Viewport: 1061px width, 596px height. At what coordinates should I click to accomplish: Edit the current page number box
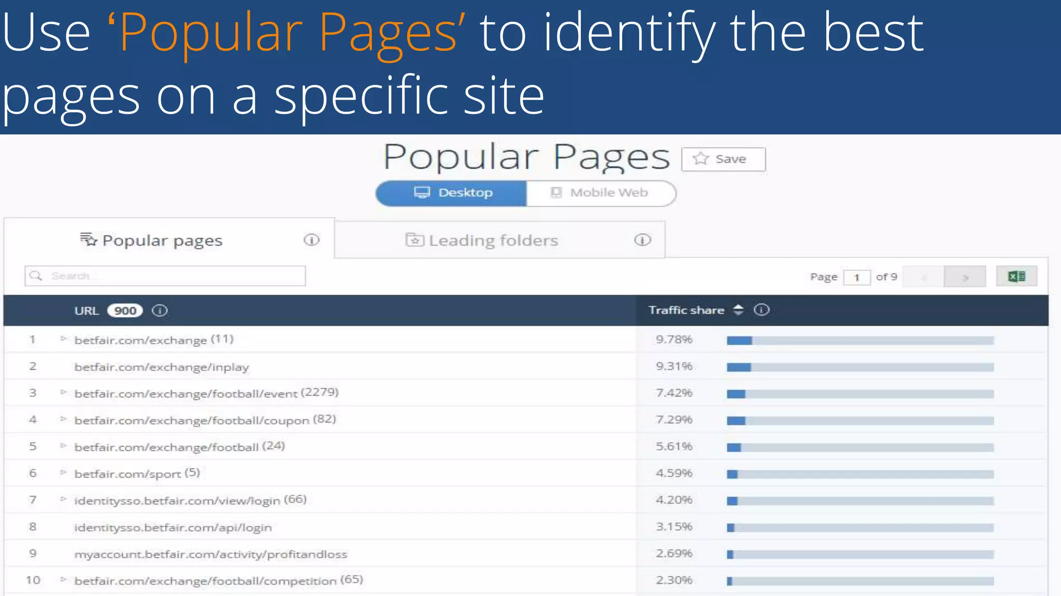pos(856,277)
